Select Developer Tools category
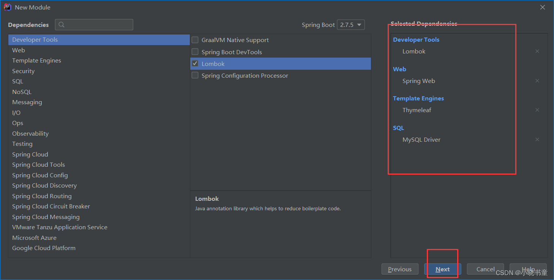 click(x=99, y=40)
